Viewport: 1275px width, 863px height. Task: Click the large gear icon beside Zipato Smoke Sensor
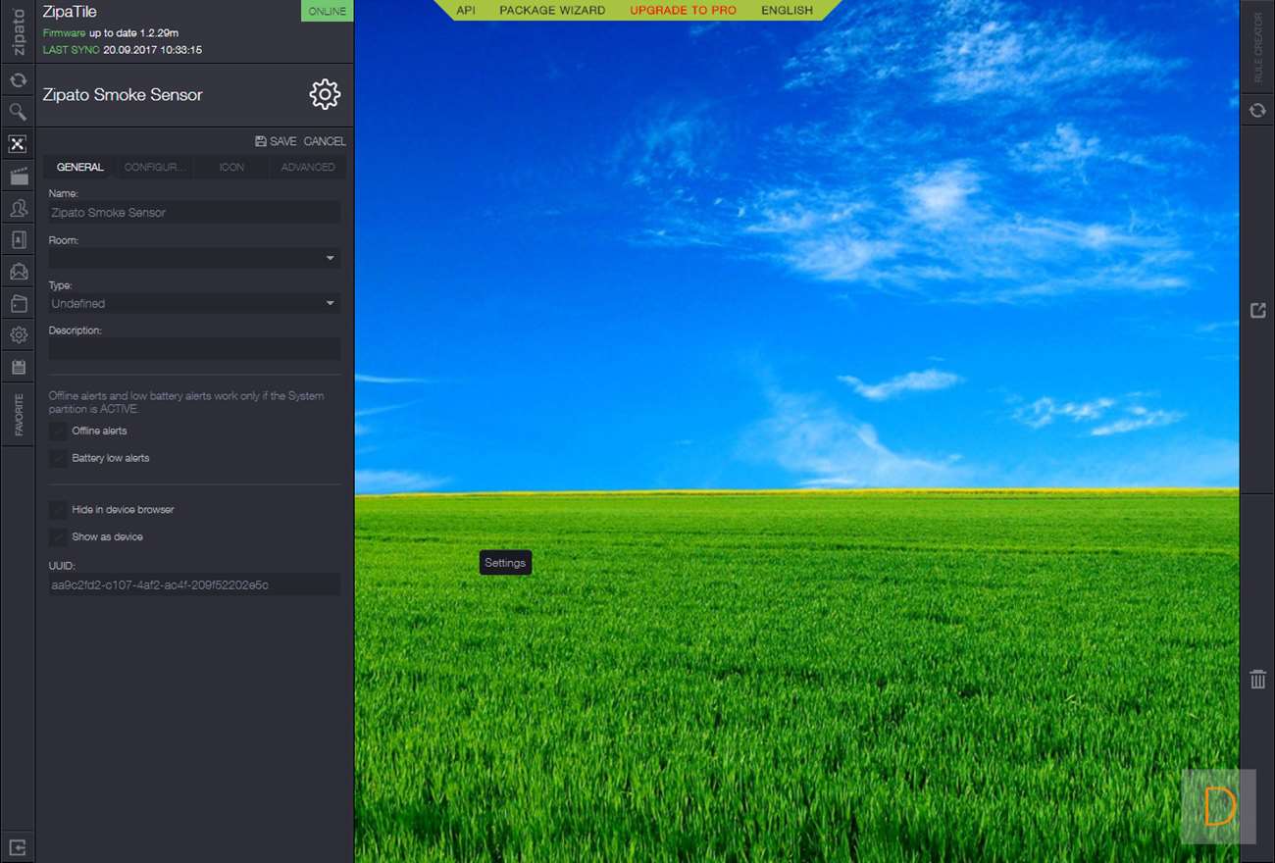coord(325,94)
